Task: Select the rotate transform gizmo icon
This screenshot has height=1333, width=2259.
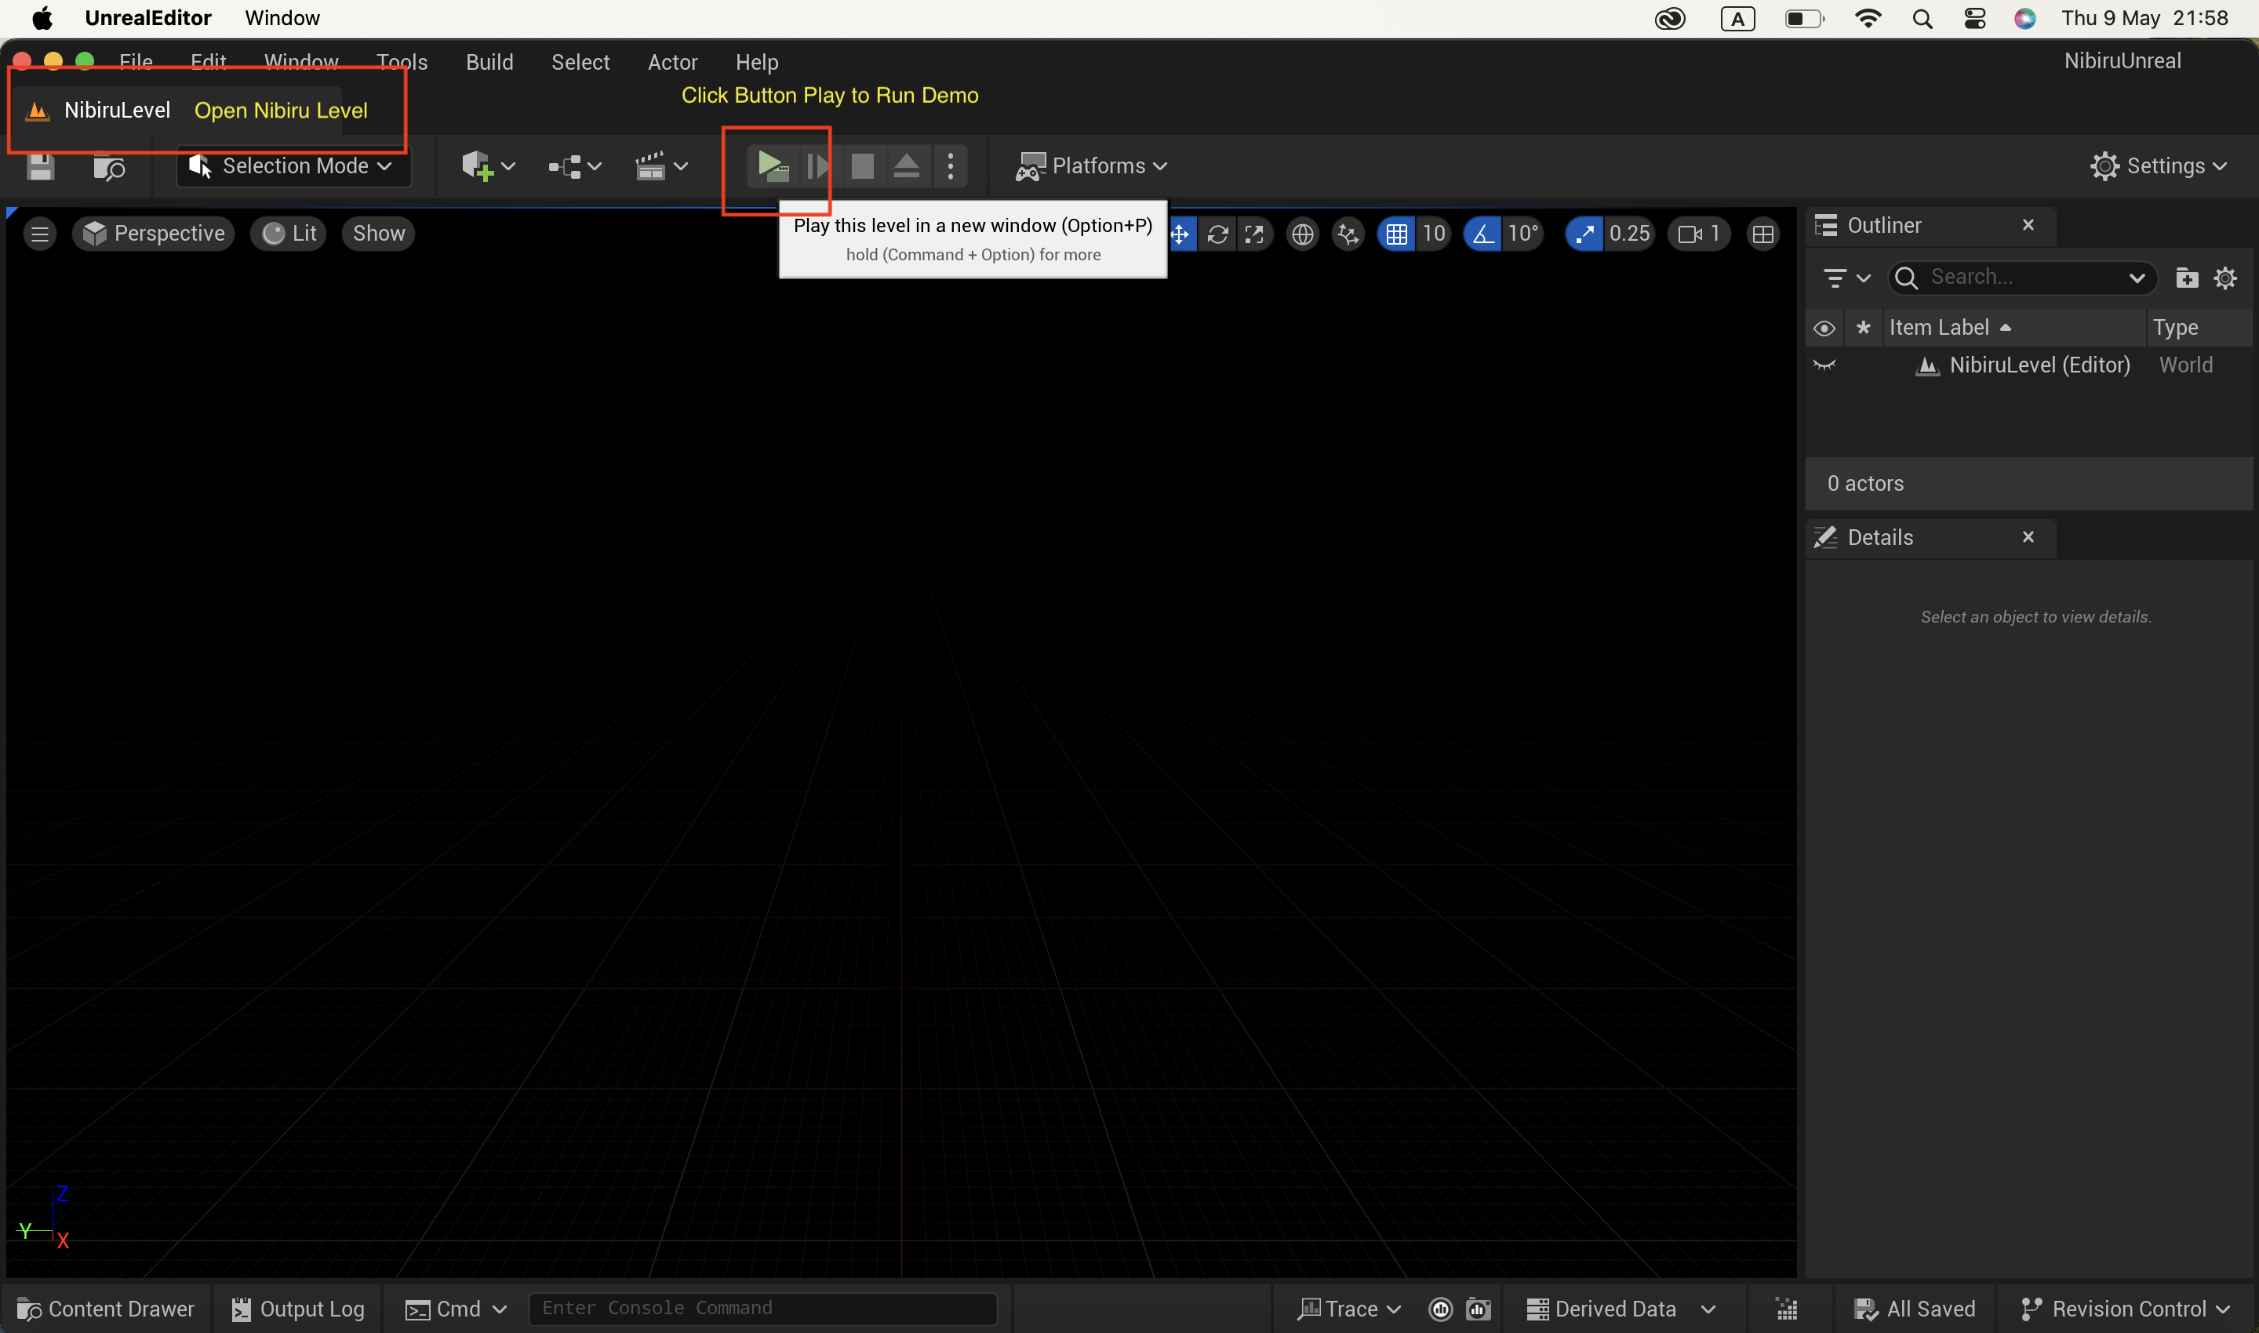Action: tap(1217, 234)
